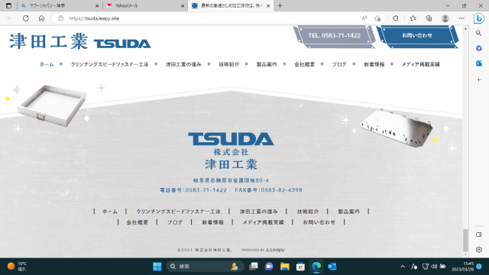Click the browser refresh icon
Image resolution: width=489 pixels, height=275 pixels.
click(26, 18)
